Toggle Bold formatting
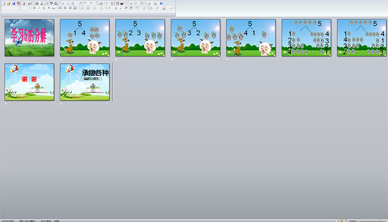The width and height of the screenshot is (388, 222). [34, 8]
